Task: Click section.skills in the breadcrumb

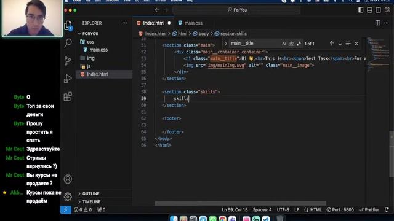Action: tap(233, 34)
